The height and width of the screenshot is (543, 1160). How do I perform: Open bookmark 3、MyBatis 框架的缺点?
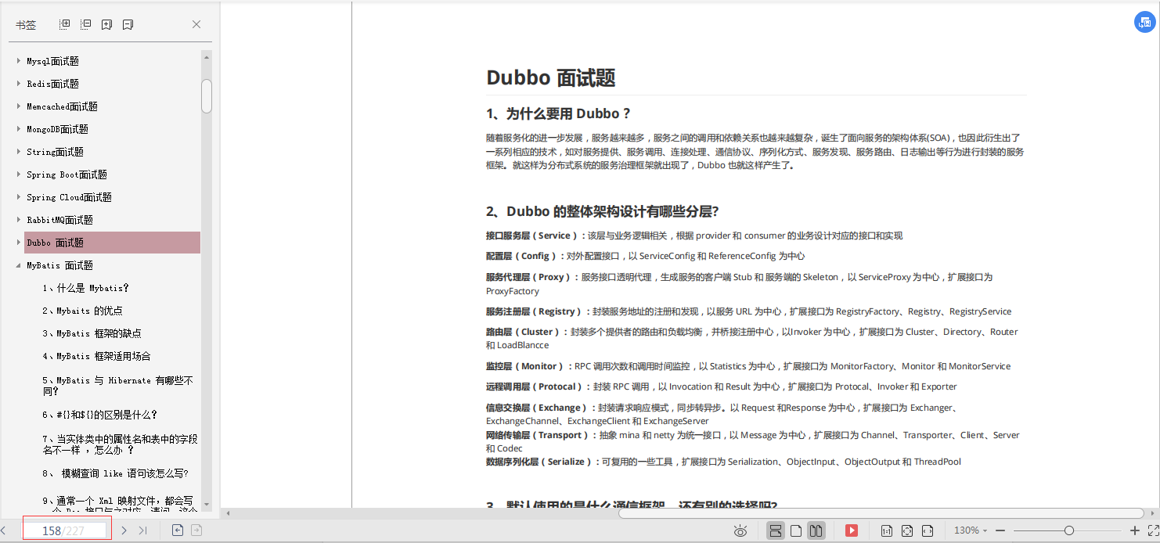[x=92, y=333]
